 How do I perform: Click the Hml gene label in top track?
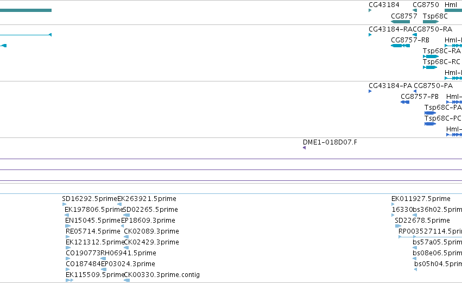coord(451,5)
